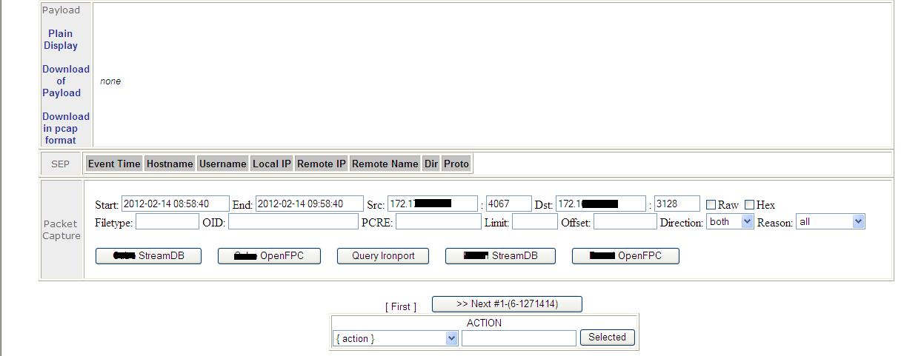Focus the PCRE input field
The height and width of the screenshot is (356, 904).
point(438,222)
